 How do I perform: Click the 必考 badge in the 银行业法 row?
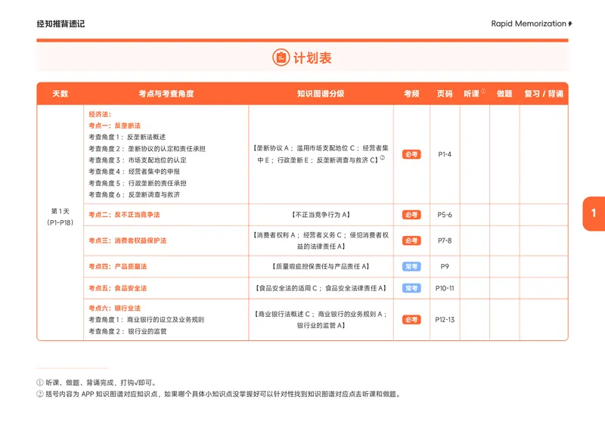tap(411, 320)
